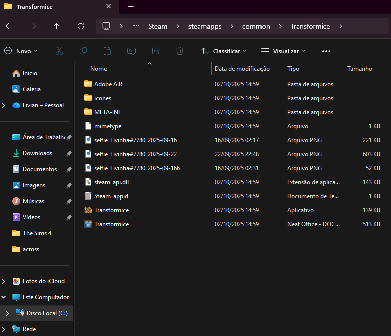The width and height of the screenshot is (391, 336).
Task: Select the icones folder icon
Action: coord(88,98)
